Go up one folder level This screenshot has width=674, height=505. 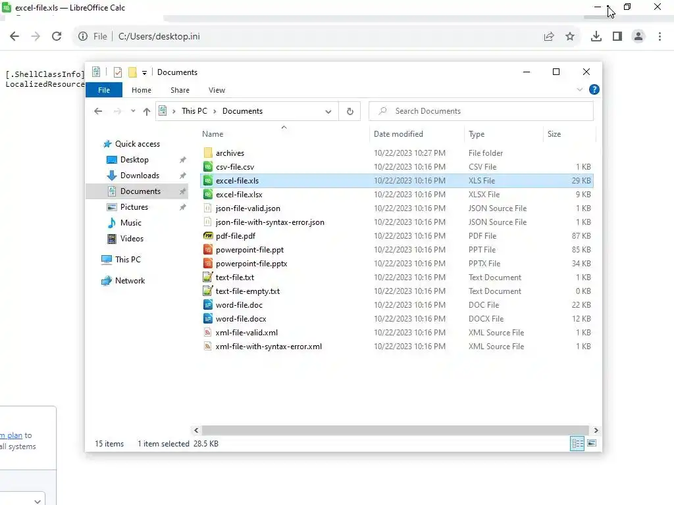[147, 112]
